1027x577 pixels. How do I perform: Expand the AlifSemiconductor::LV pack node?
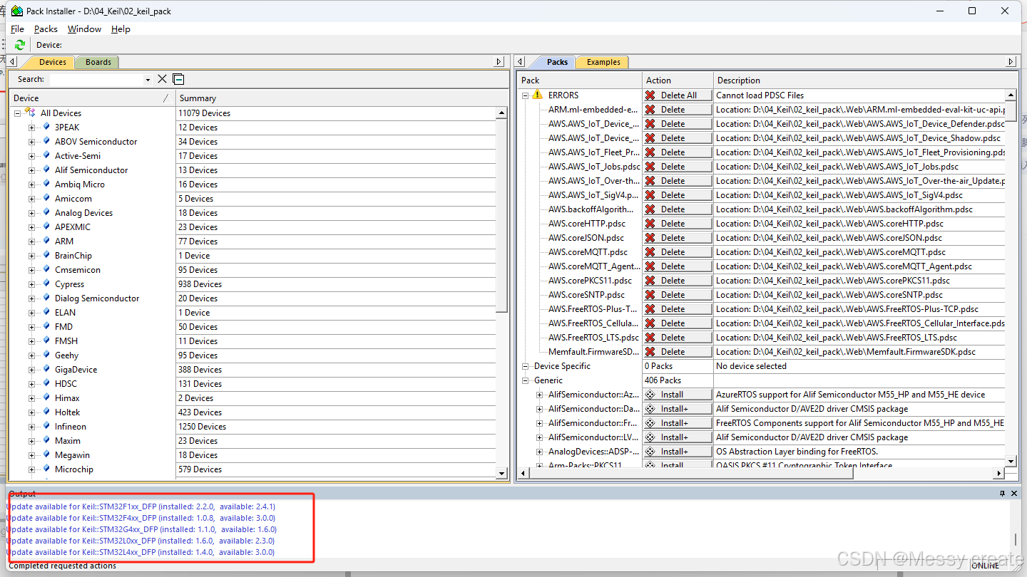540,437
